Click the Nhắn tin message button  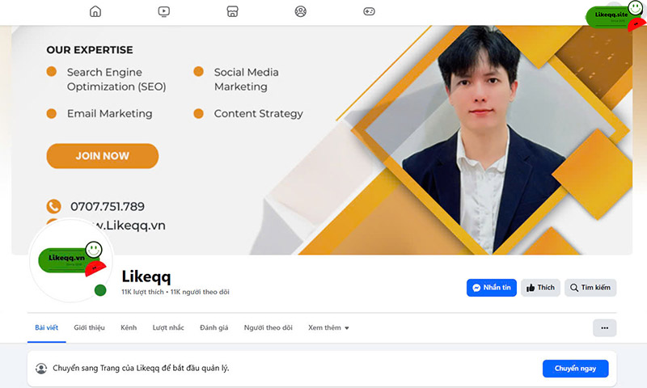(492, 288)
